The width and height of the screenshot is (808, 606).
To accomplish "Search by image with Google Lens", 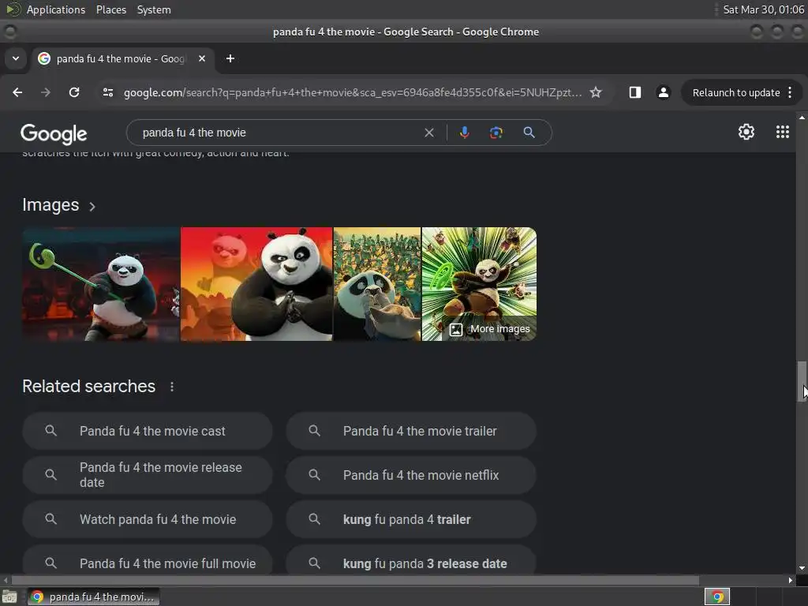I will [496, 133].
